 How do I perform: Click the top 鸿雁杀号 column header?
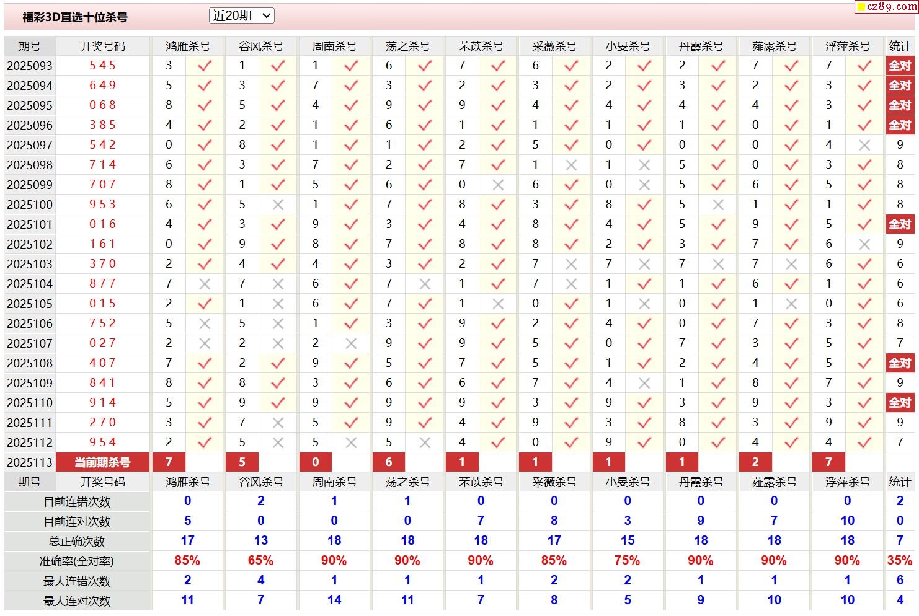(188, 46)
